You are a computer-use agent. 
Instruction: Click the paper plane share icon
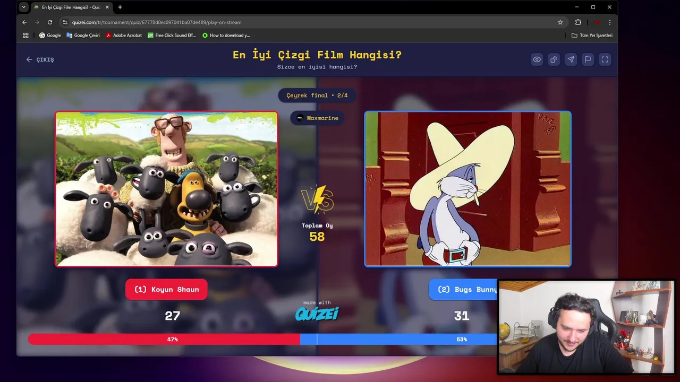[x=571, y=59]
